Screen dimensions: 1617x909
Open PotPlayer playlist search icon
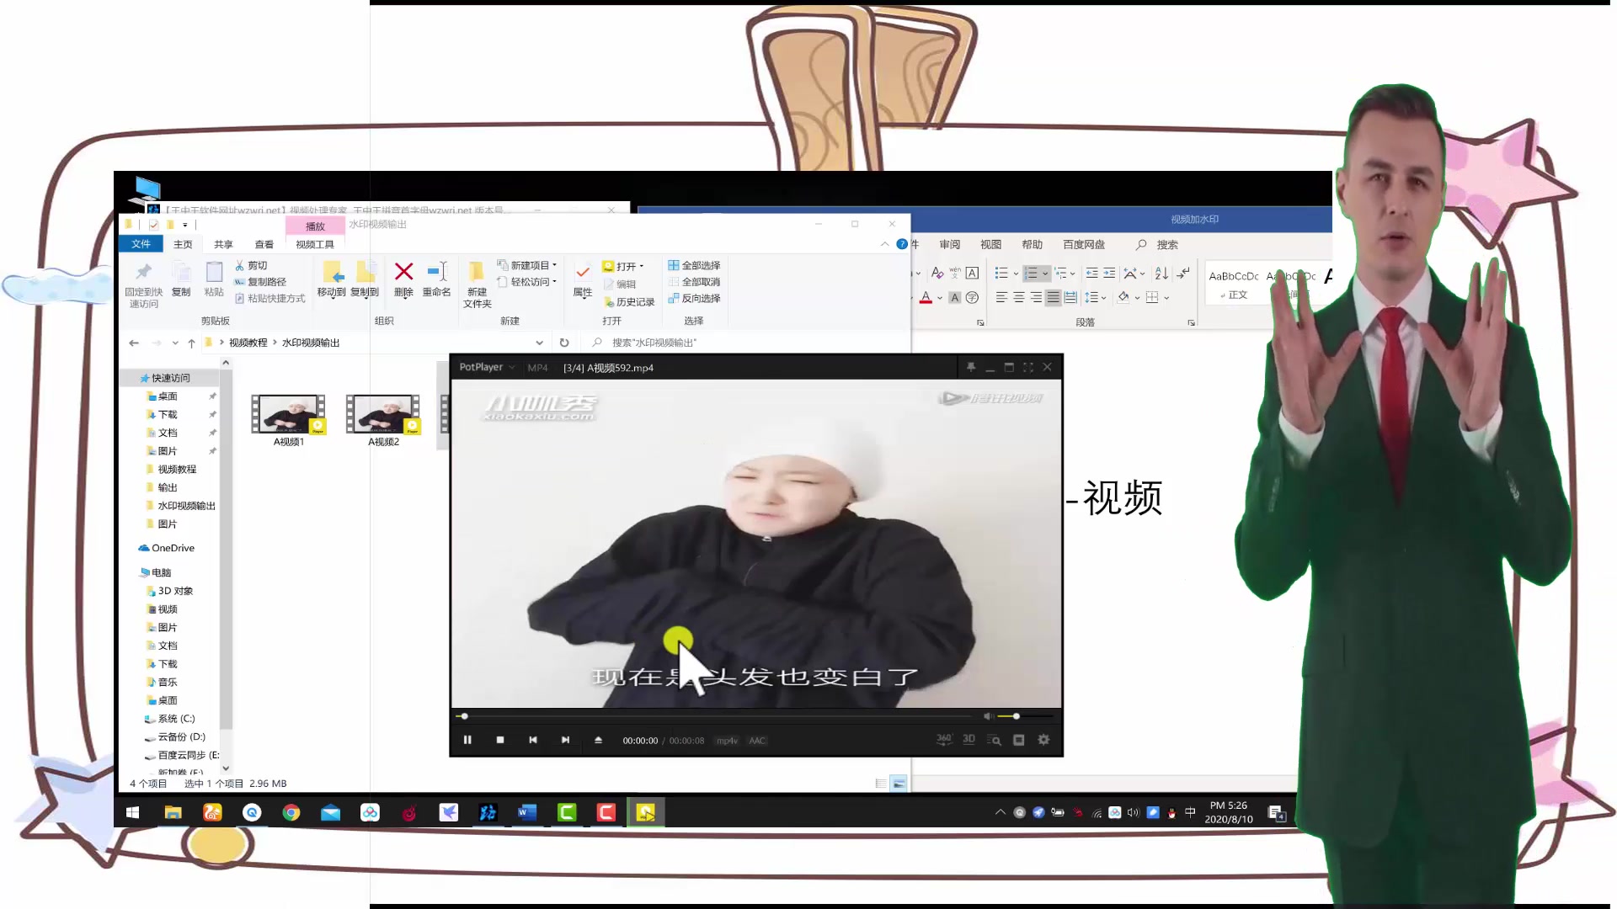[x=995, y=740]
